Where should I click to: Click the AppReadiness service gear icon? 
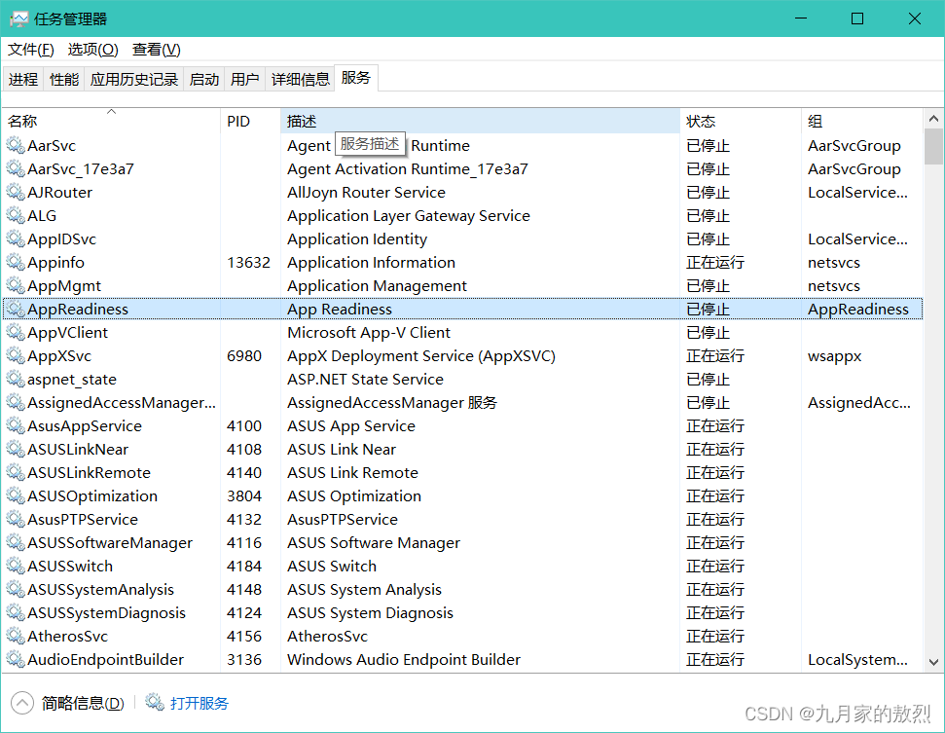pos(16,310)
